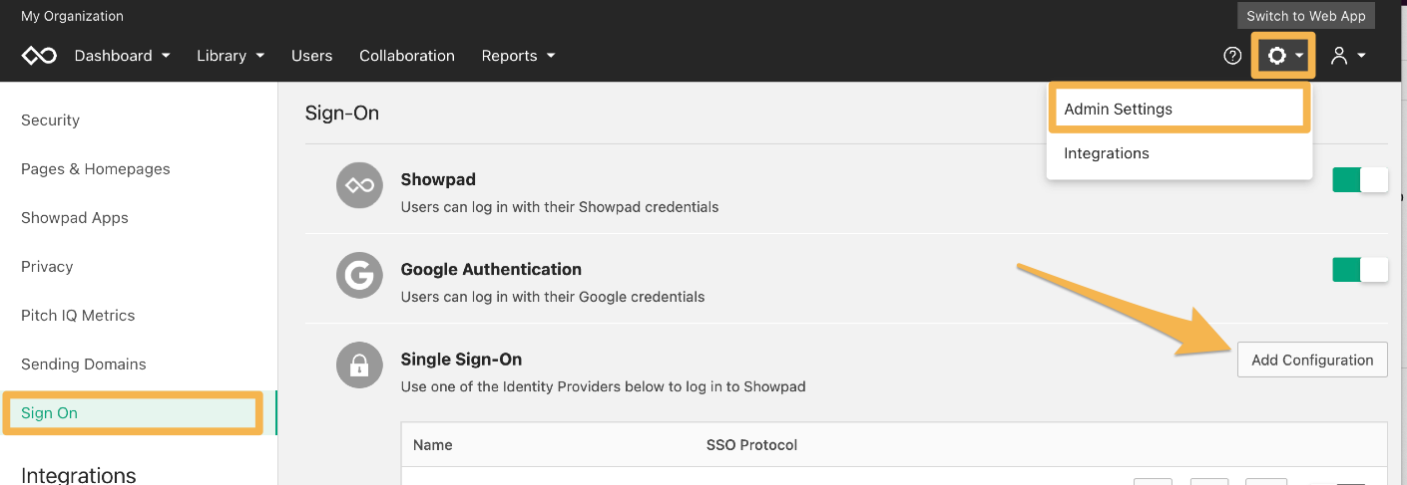The width and height of the screenshot is (1407, 485).
Task: Click the Showpad infinity logo
Action: click(40, 56)
